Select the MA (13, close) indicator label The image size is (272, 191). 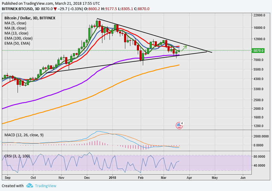[x=16, y=33]
